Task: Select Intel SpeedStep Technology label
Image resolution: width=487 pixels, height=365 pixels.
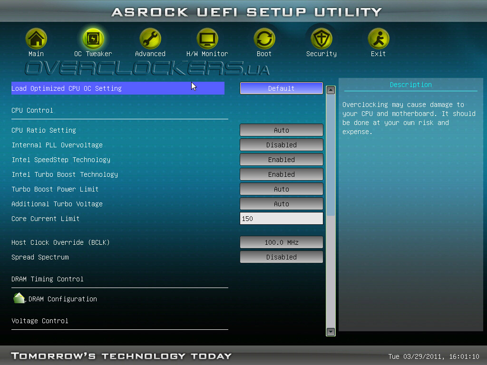Action: [61, 160]
